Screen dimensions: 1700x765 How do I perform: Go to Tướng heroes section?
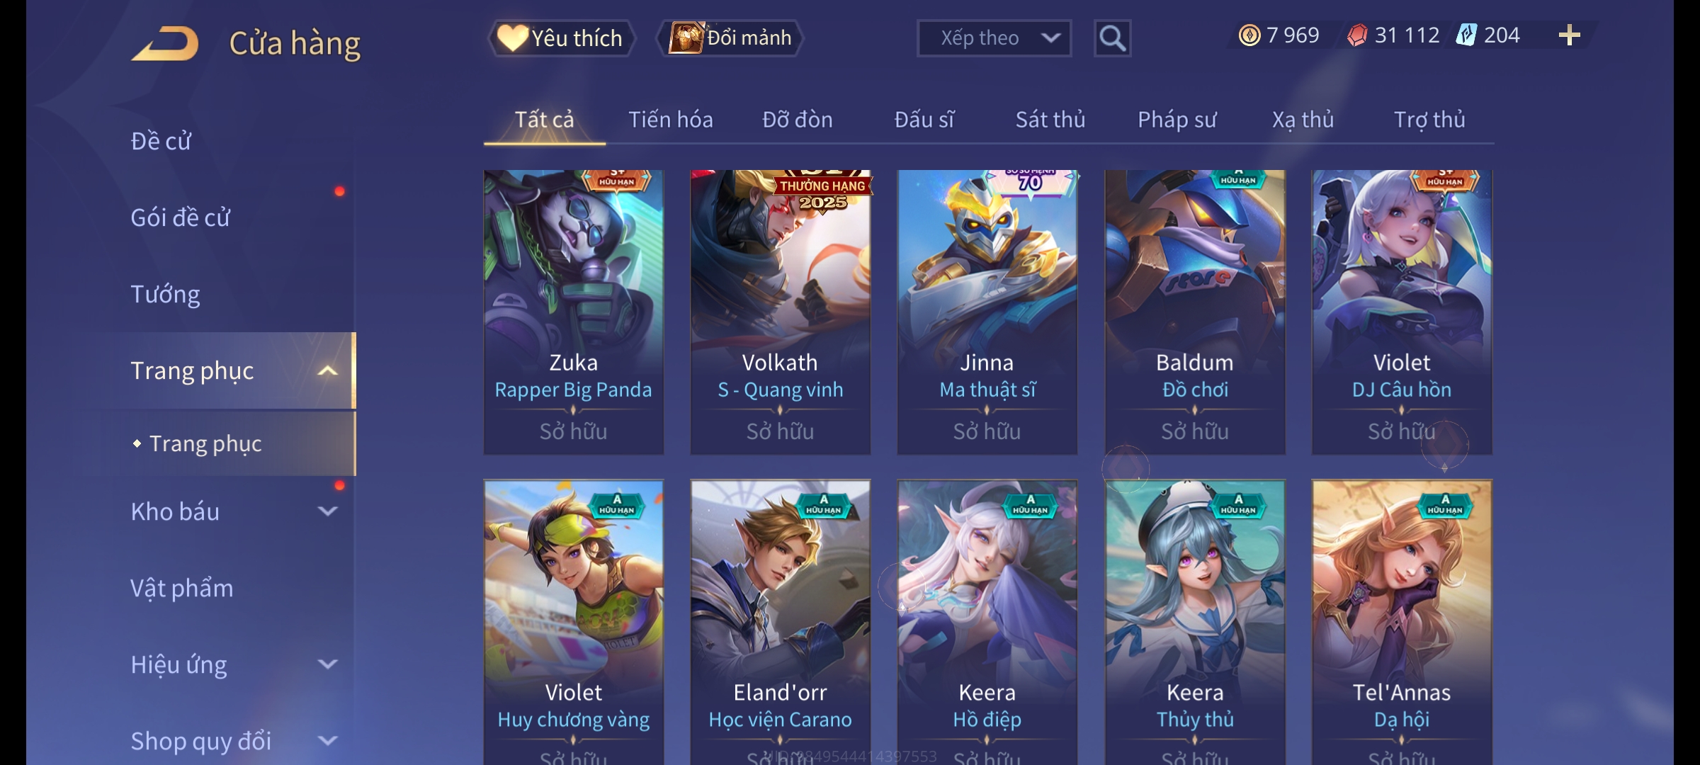(165, 294)
